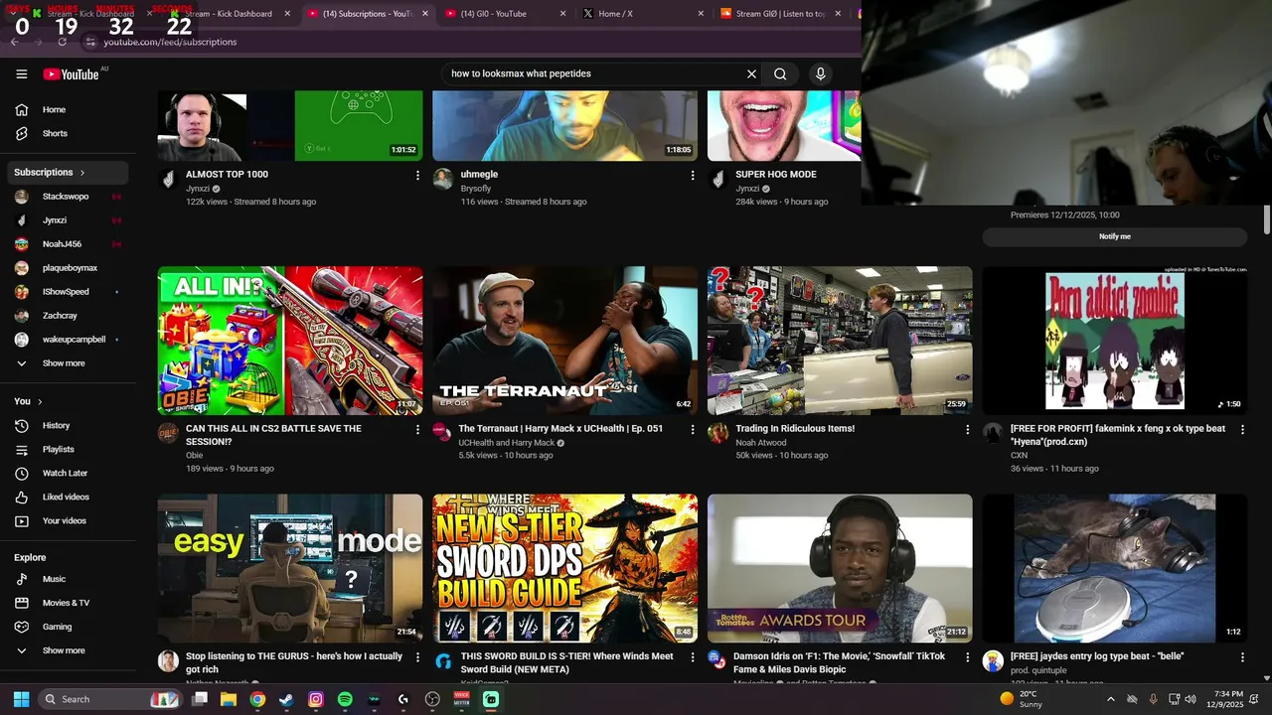The image size is (1272, 715).
Task: Play the Porn addict zombie thumbnail
Action: [1115, 341]
